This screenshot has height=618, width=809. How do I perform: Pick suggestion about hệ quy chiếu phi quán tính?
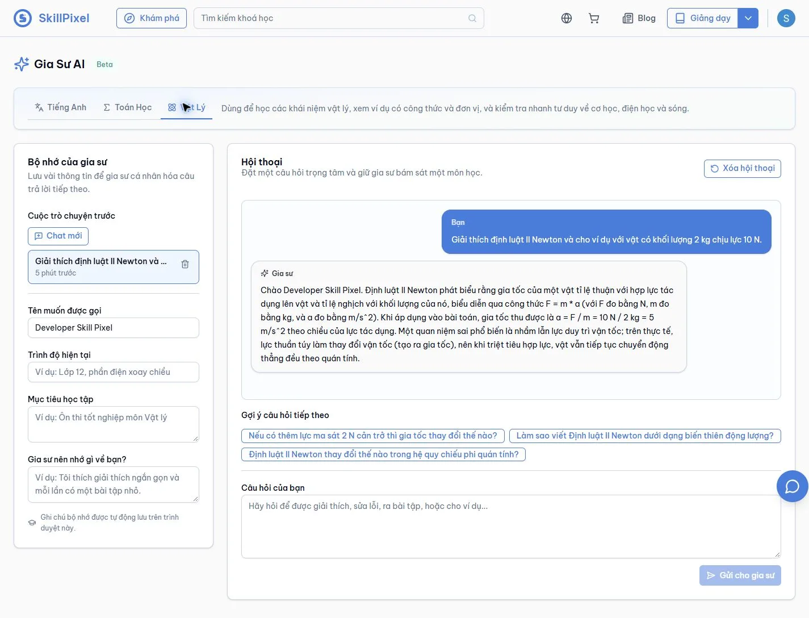pyautogui.click(x=384, y=454)
